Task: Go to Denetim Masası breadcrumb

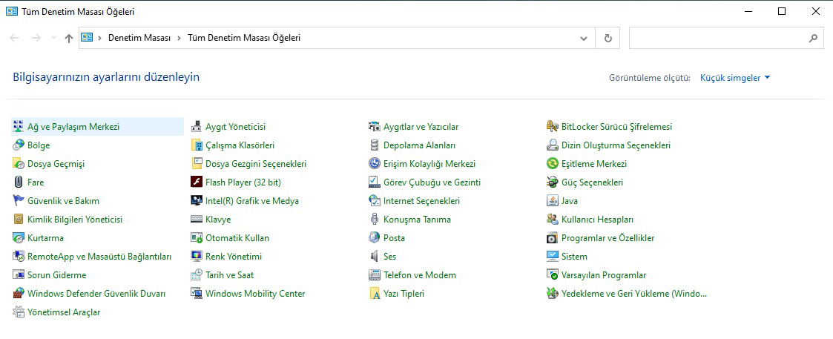Action: pos(139,39)
